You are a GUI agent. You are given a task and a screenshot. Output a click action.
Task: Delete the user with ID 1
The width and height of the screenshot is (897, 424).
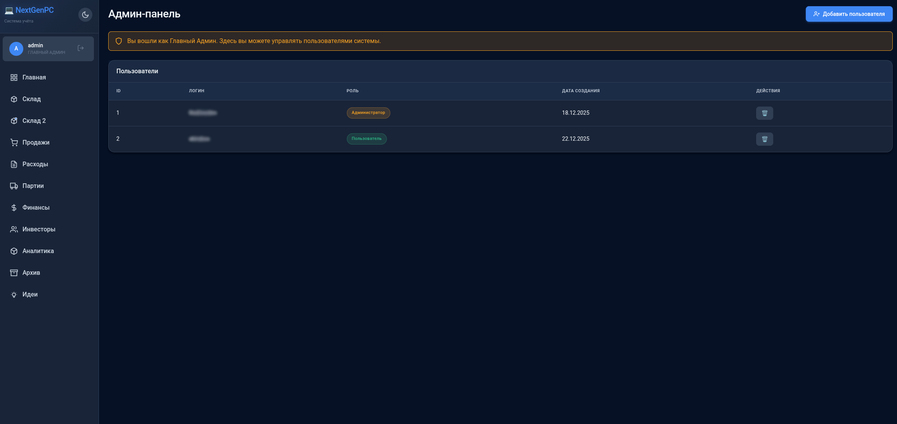click(764, 113)
